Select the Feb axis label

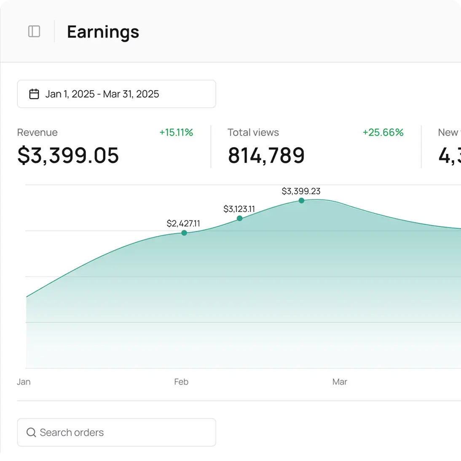coord(181,382)
